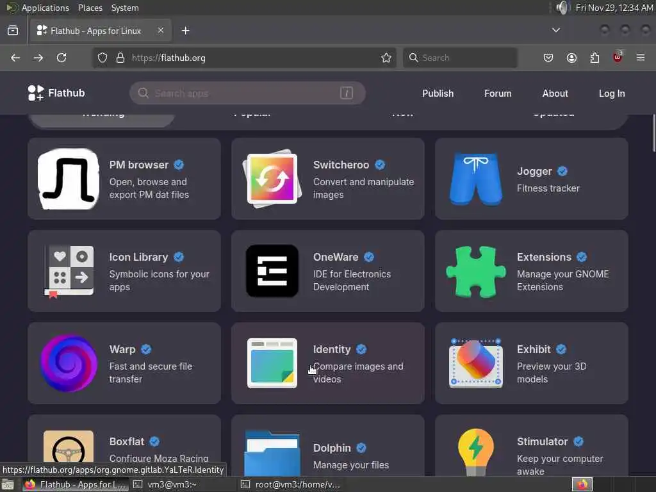The height and width of the screenshot is (492, 656).
Task: Open a new tab with plus button
Action: tap(185, 31)
